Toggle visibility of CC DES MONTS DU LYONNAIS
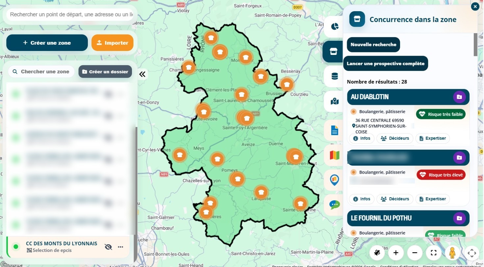Image resolution: width=484 pixels, height=267 pixels. [108, 247]
